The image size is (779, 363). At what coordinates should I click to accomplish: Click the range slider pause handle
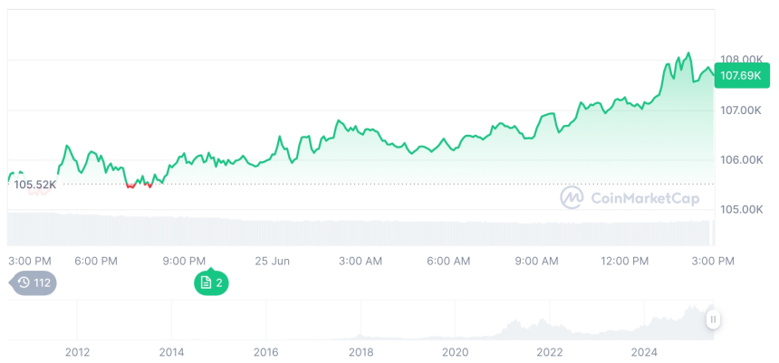(714, 320)
